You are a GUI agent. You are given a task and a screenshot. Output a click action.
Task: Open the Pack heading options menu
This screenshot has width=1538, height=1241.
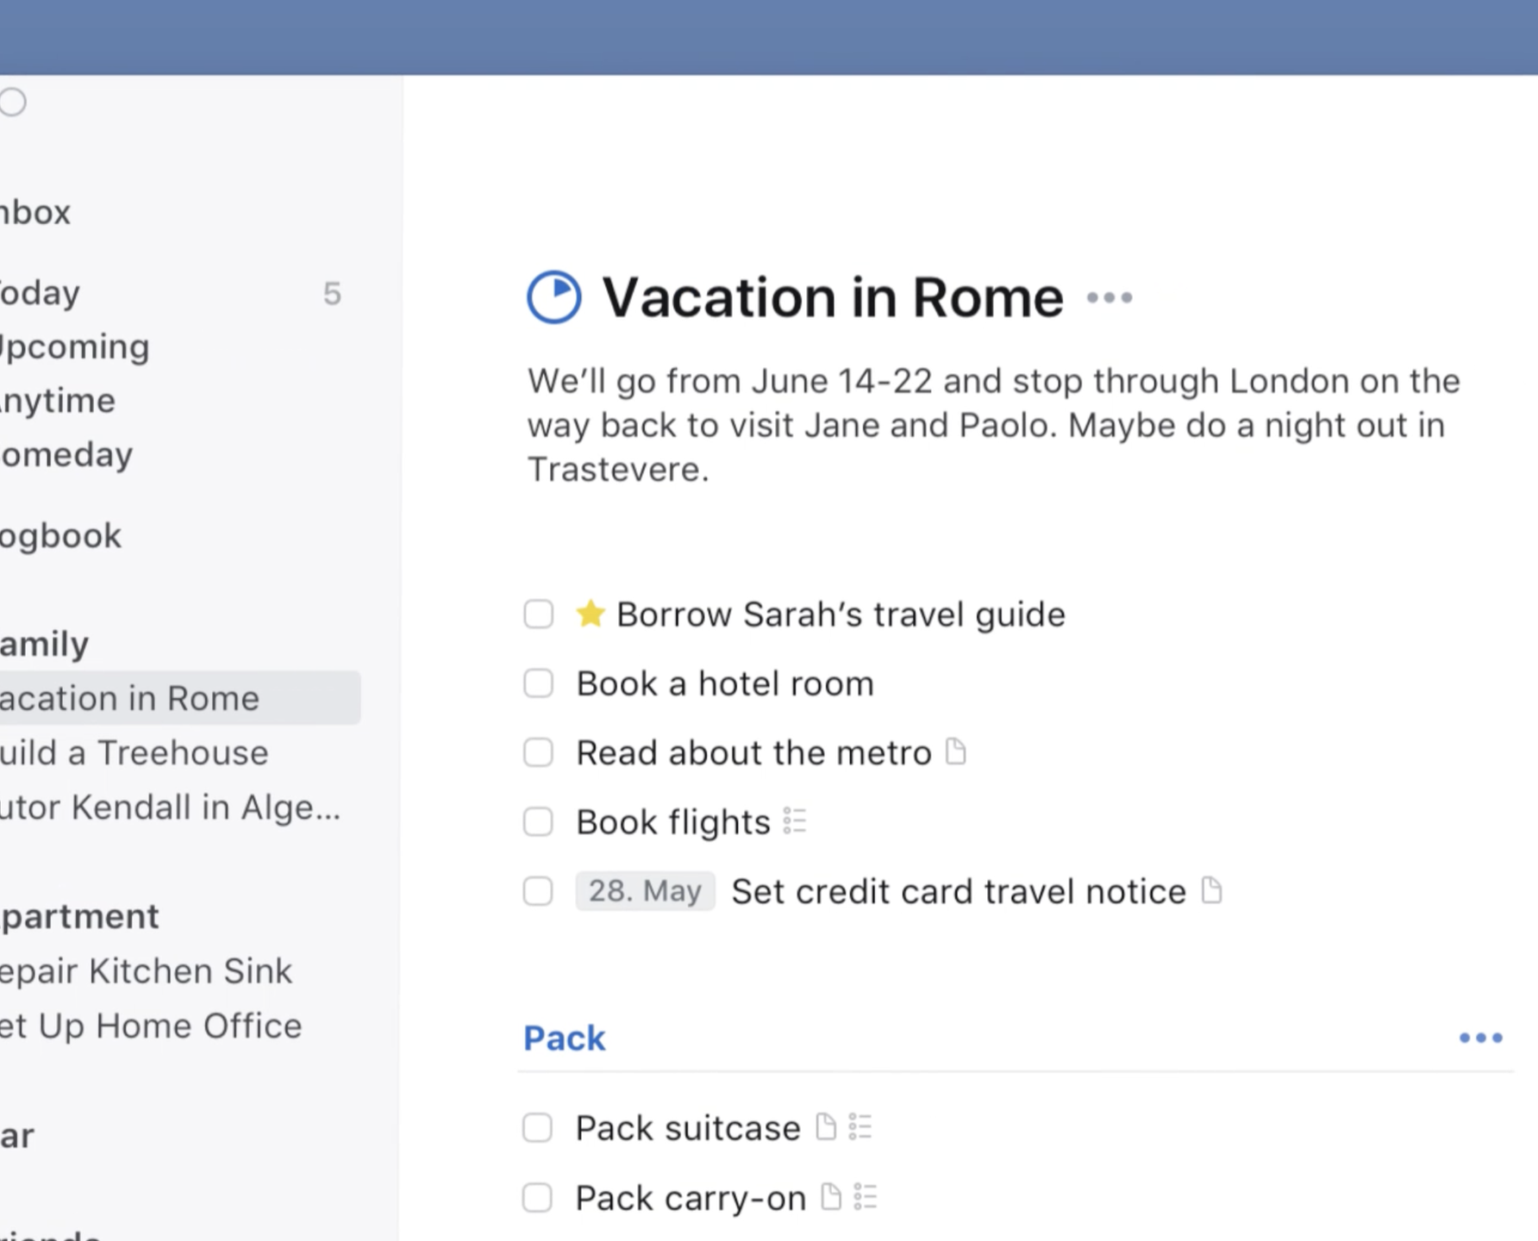(1480, 1038)
